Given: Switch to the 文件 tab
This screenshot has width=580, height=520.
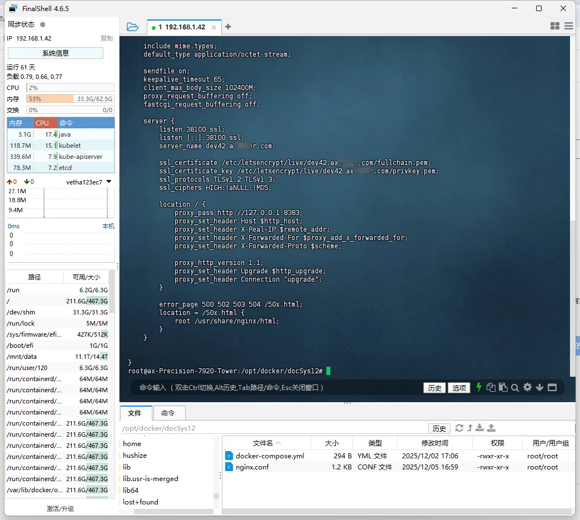Looking at the screenshot, I should (135, 413).
